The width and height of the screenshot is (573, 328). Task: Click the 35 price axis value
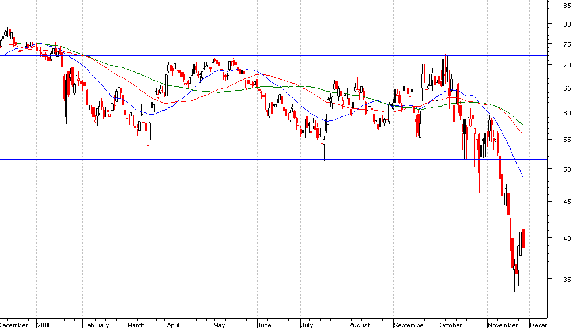[x=567, y=280]
